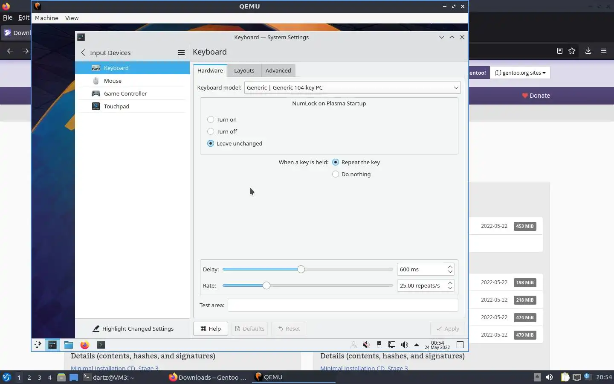Click the Donate link on Gentoo page
The width and height of the screenshot is (614, 384).
pyautogui.click(x=536, y=96)
